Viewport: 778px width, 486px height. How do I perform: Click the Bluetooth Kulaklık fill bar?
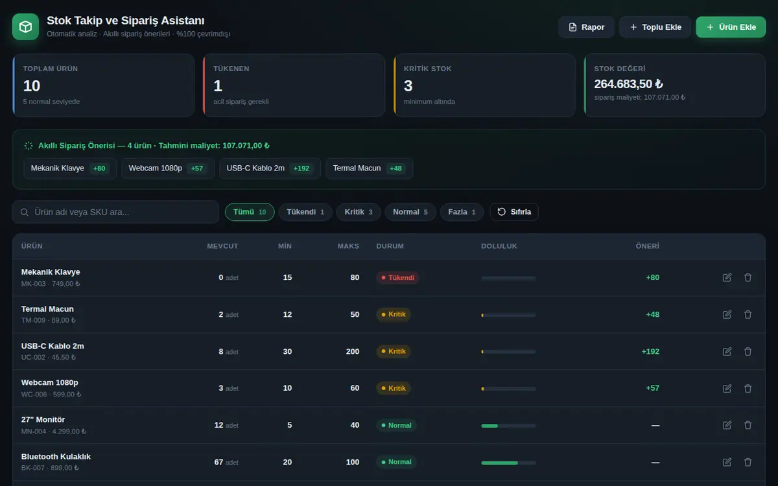(508, 463)
